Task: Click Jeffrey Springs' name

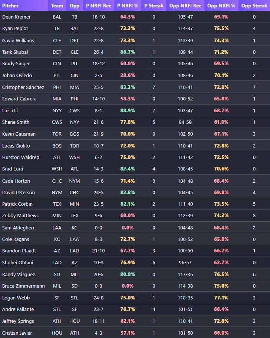Action: (x=18, y=321)
